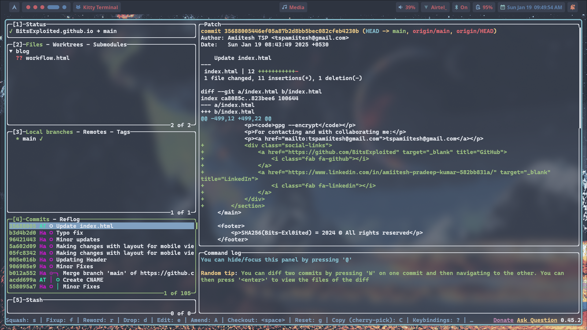Collapse the blog folder tree arrow
The height and width of the screenshot is (330, 587).
tap(11, 51)
